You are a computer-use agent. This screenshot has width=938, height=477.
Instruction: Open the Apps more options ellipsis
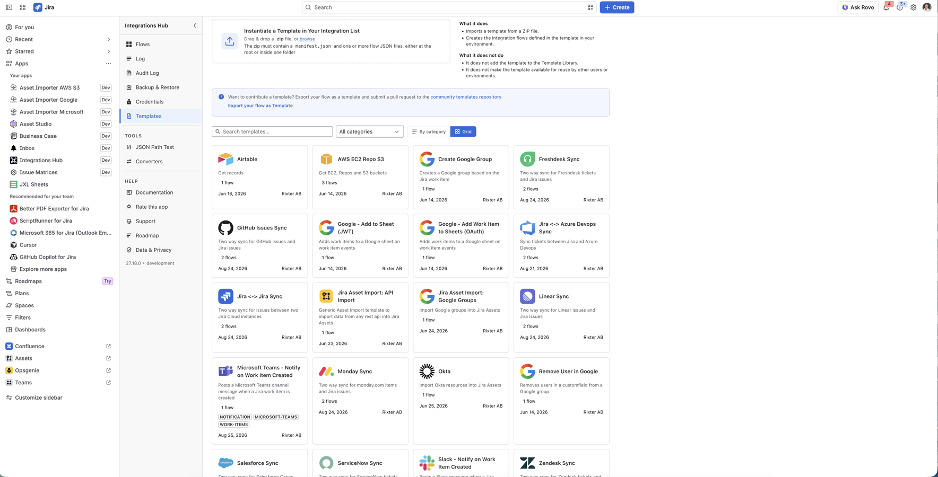108,64
